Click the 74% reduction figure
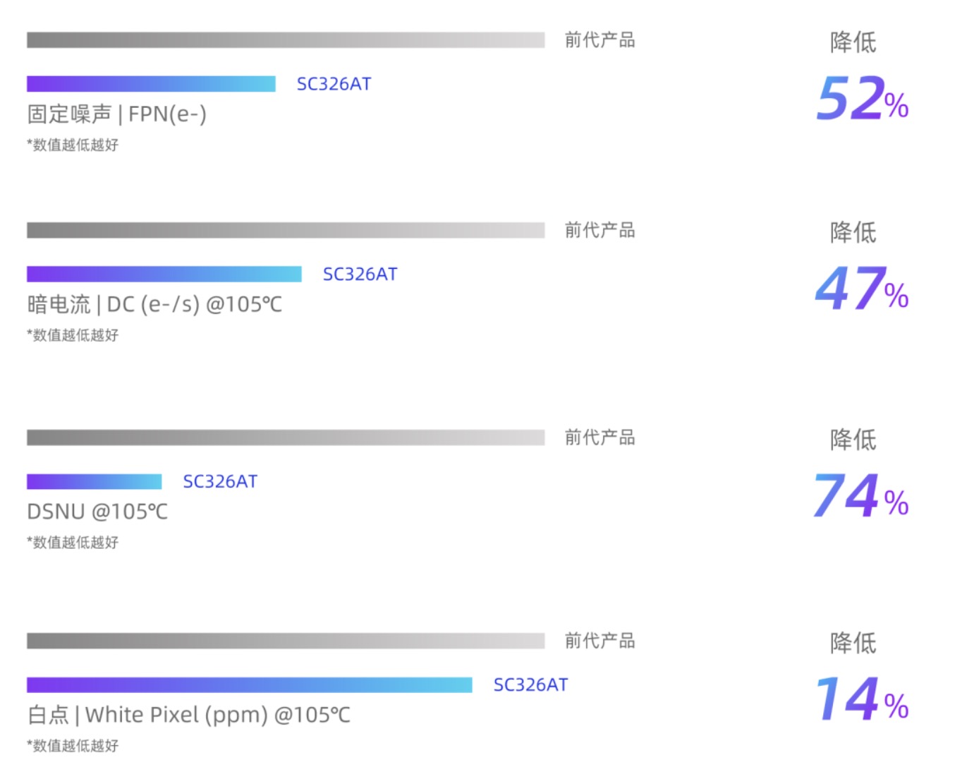The height and width of the screenshot is (772, 955). (x=860, y=495)
